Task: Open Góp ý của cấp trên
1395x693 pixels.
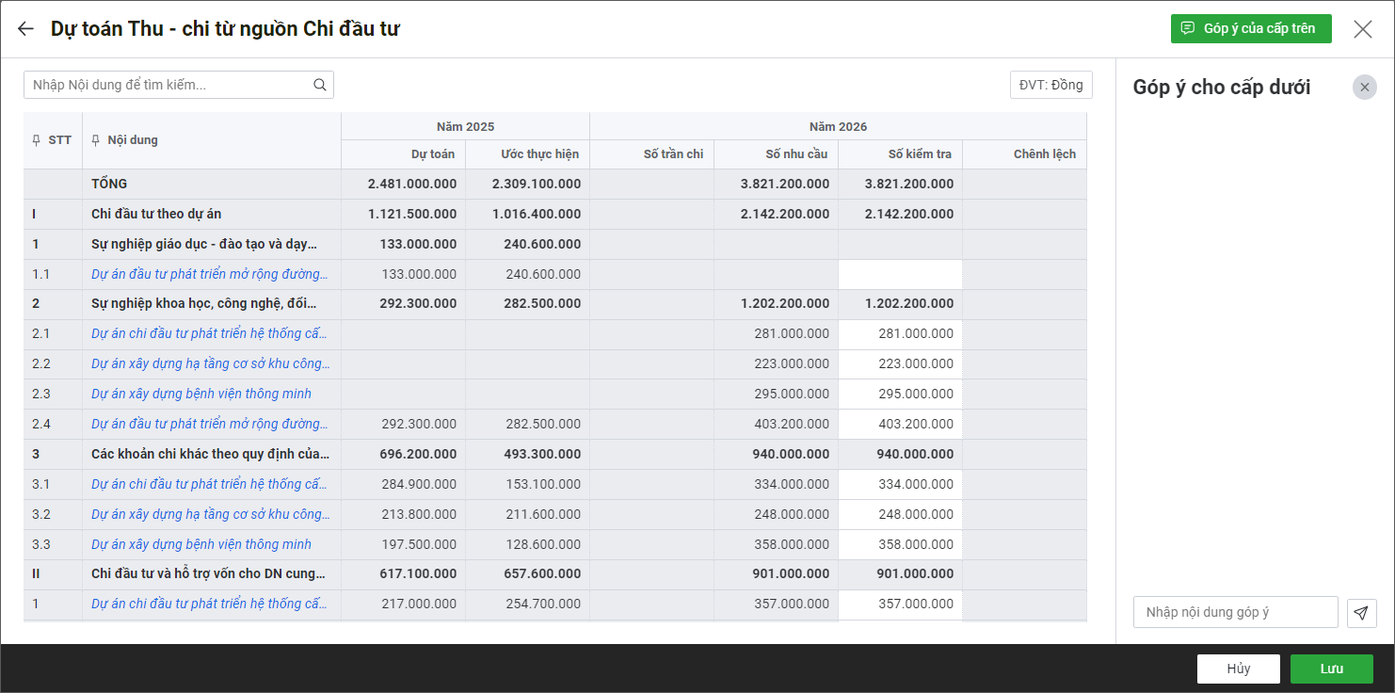Action: tap(1250, 28)
